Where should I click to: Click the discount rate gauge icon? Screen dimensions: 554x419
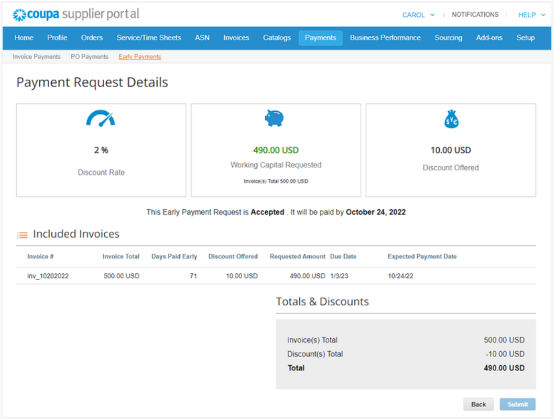pos(101,119)
